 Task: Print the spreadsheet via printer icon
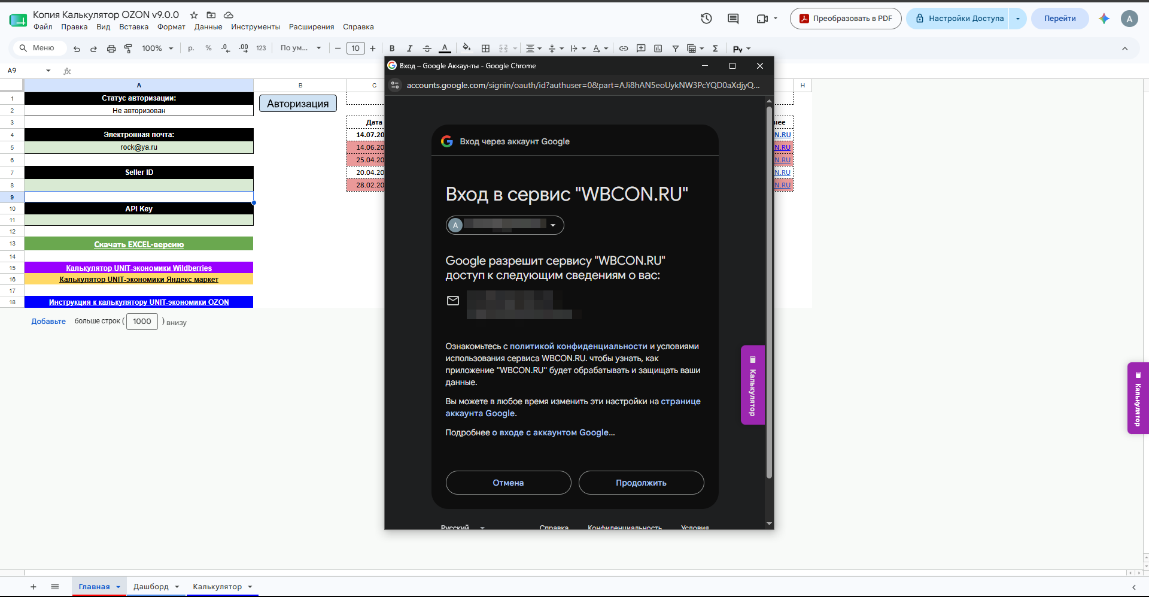(111, 49)
